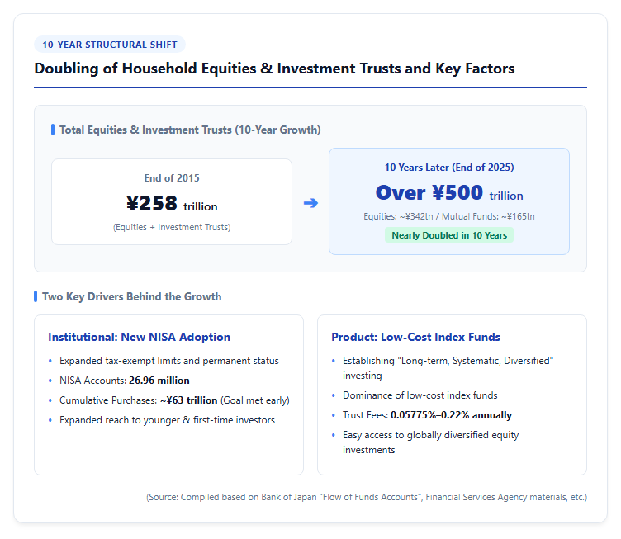Click the Equities ~¥342tn / Mutual Funds breakdown text
The width and height of the screenshot is (621, 539).
(449, 216)
